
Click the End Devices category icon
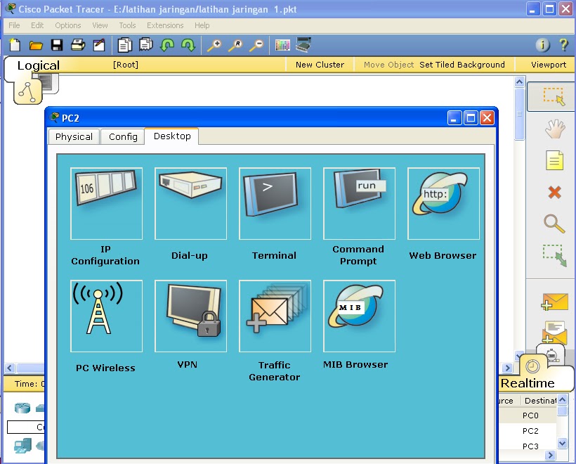click(22, 446)
